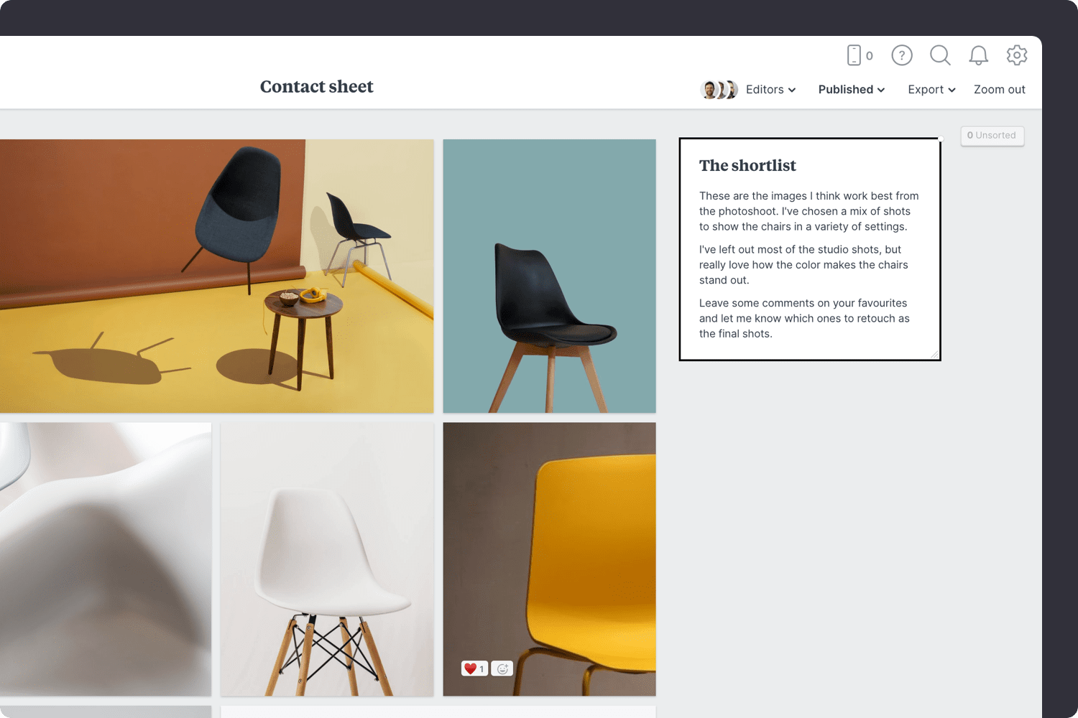
Task: Expand the Export menu
Action: coord(931,90)
